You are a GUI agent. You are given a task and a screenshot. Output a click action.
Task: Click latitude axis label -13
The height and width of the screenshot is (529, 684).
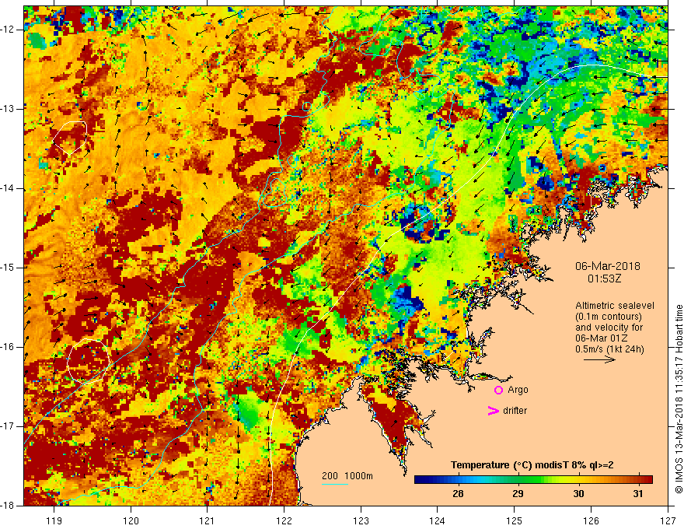click(8, 109)
